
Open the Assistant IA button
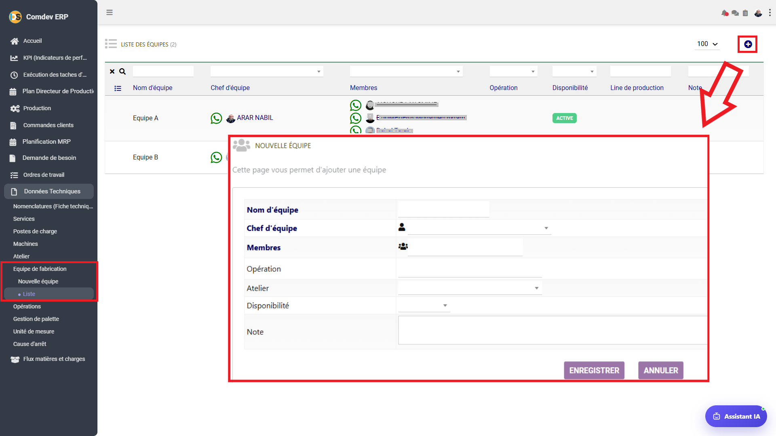tap(736, 416)
